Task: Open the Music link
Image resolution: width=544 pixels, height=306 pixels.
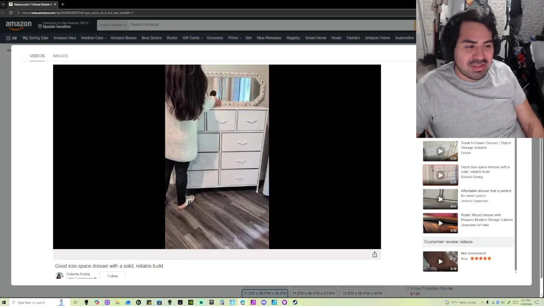Action: tap(336, 38)
